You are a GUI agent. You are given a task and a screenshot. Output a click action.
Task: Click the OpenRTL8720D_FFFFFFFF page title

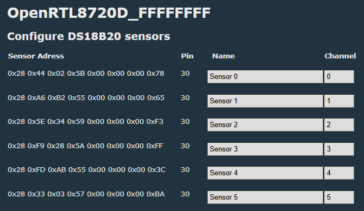[x=109, y=13]
